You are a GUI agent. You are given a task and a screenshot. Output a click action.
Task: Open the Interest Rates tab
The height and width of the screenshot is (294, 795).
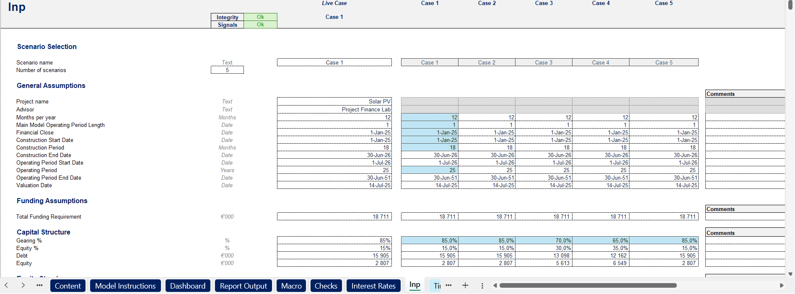(373, 286)
